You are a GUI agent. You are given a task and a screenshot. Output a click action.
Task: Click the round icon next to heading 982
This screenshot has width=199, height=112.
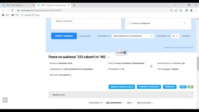pyautogui.click(x=109, y=57)
